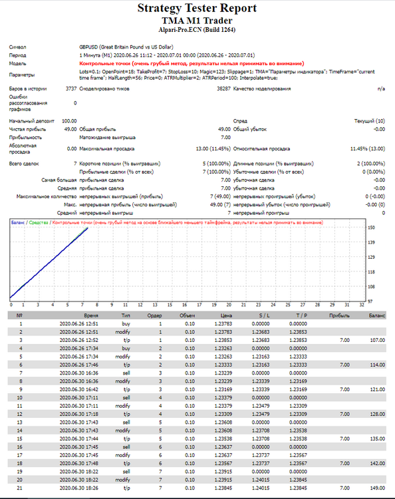This screenshot has height=499, width=395.
Task: Click the 'Всего сделок' label
Action: [24, 164]
